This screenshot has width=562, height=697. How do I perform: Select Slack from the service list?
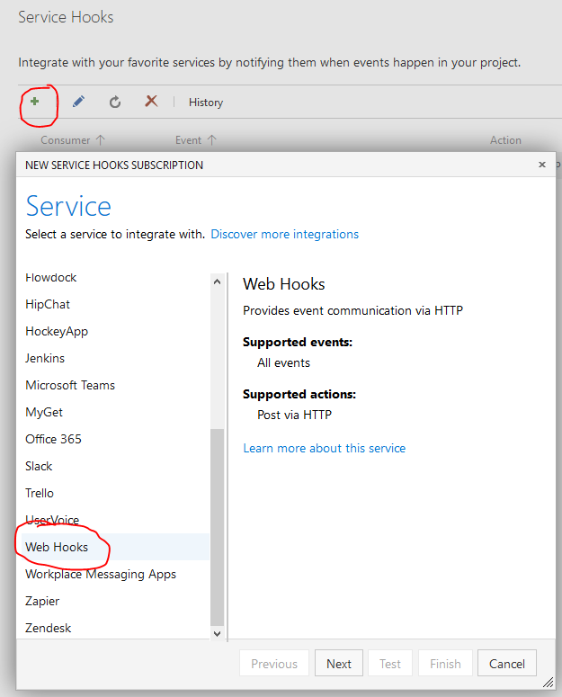(39, 466)
